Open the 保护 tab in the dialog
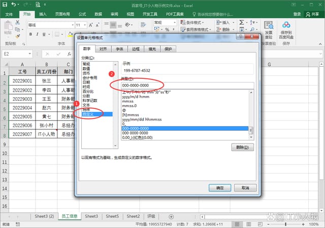Image resolution: width=325 pixels, height=228 pixels. (168, 49)
